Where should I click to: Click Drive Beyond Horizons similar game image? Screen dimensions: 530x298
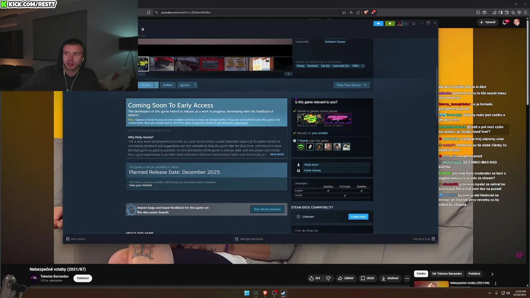338,119
